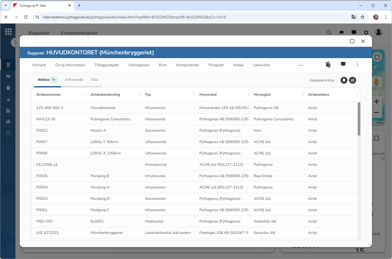
Task: Expand hidden tabs with the horizontal ellipsis
Action: coord(301,65)
